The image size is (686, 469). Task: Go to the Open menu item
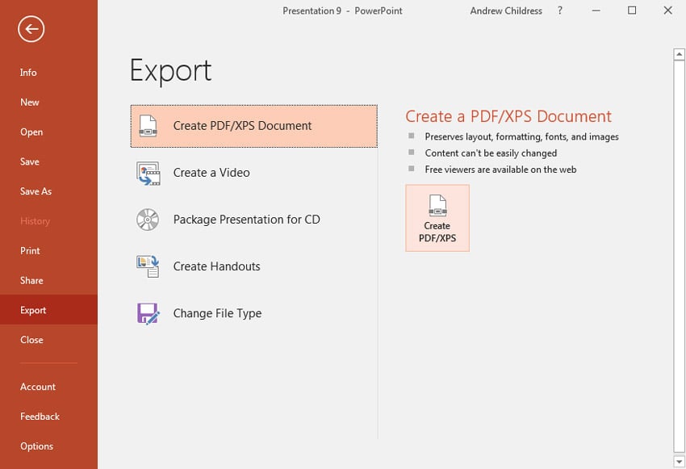click(x=31, y=132)
